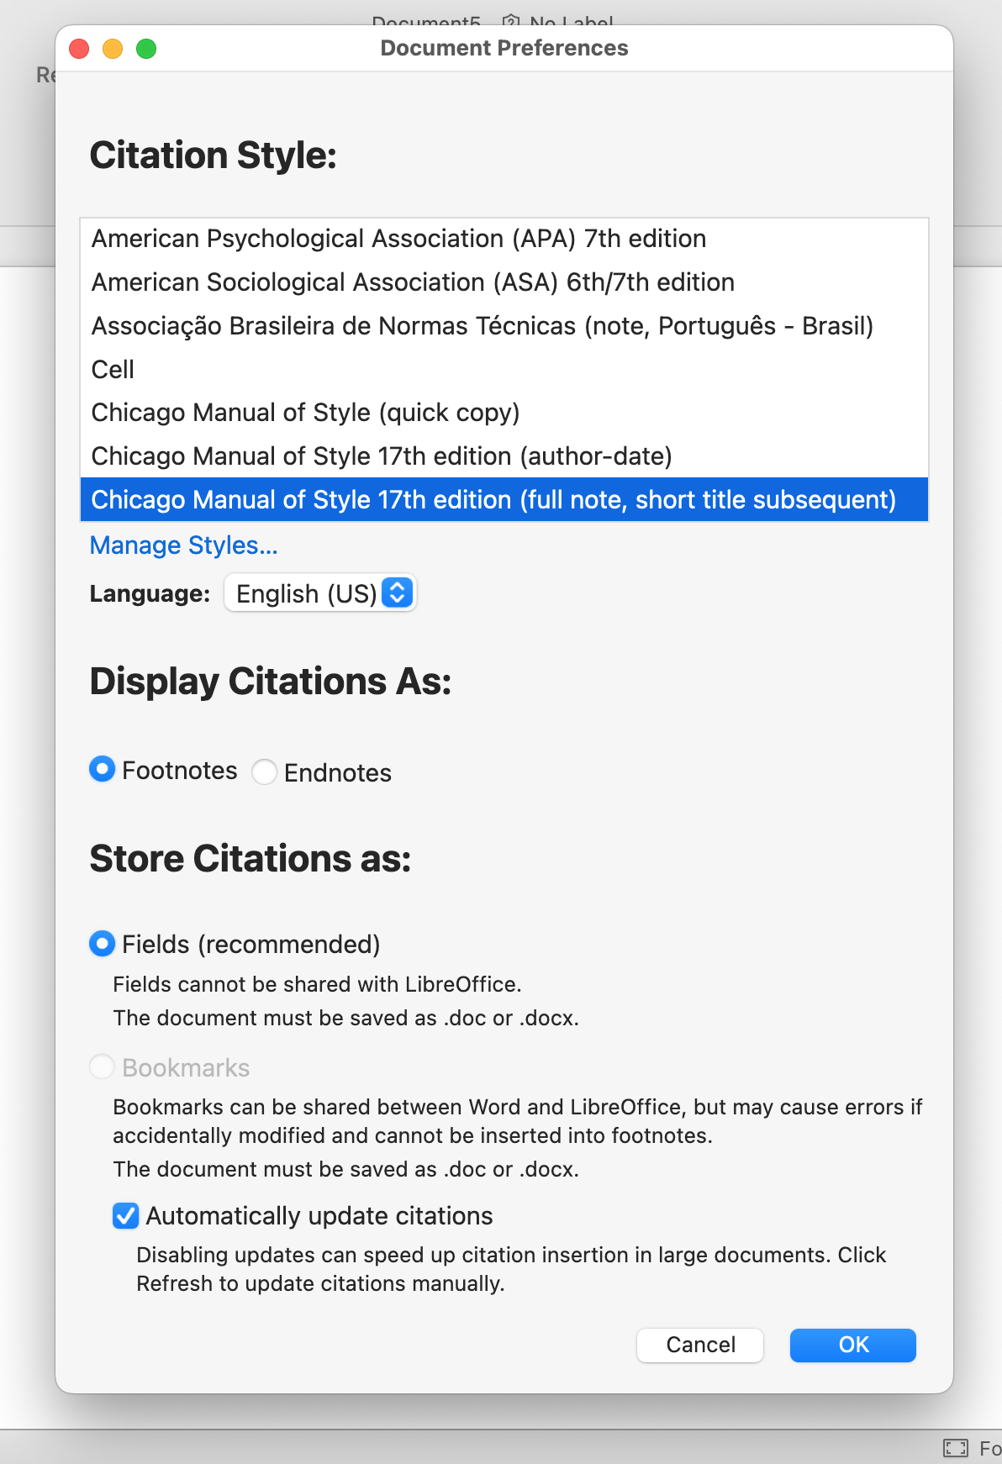Select American Sociological Association 6th/7th edition style
Viewport: 1002px width, 1464px height.
504,282
